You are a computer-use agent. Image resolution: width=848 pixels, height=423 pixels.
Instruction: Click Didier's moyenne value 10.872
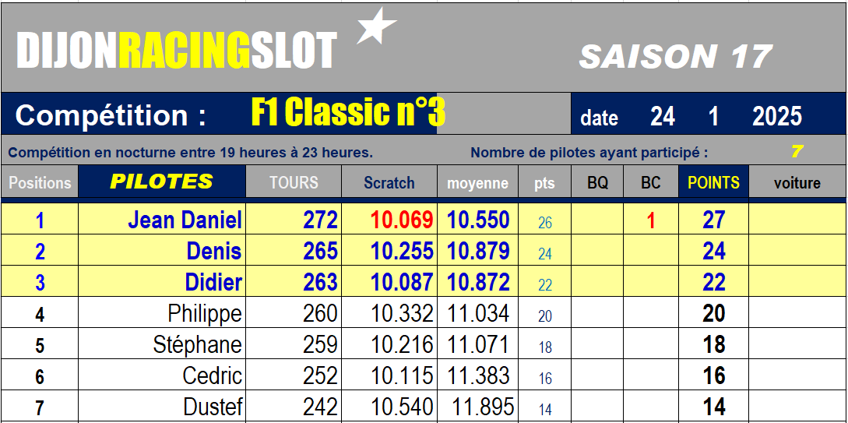(477, 282)
